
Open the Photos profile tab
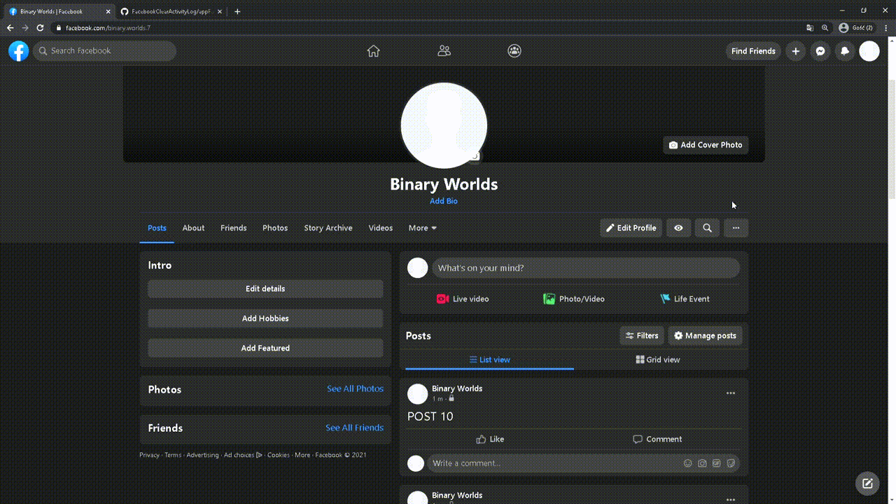tap(275, 228)
